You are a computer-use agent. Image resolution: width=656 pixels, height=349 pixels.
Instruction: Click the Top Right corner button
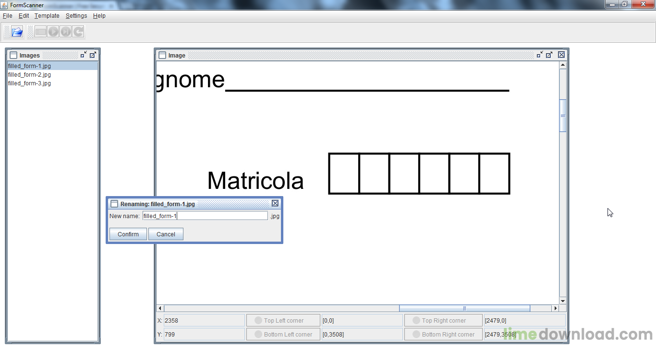pyautogui.click(x=443, y=320)
